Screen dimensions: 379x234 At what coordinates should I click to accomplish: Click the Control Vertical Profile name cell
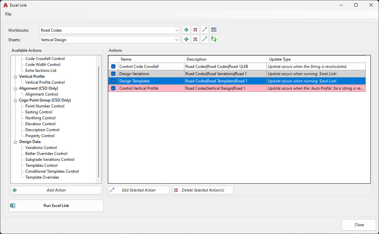[x=151, y=88]
